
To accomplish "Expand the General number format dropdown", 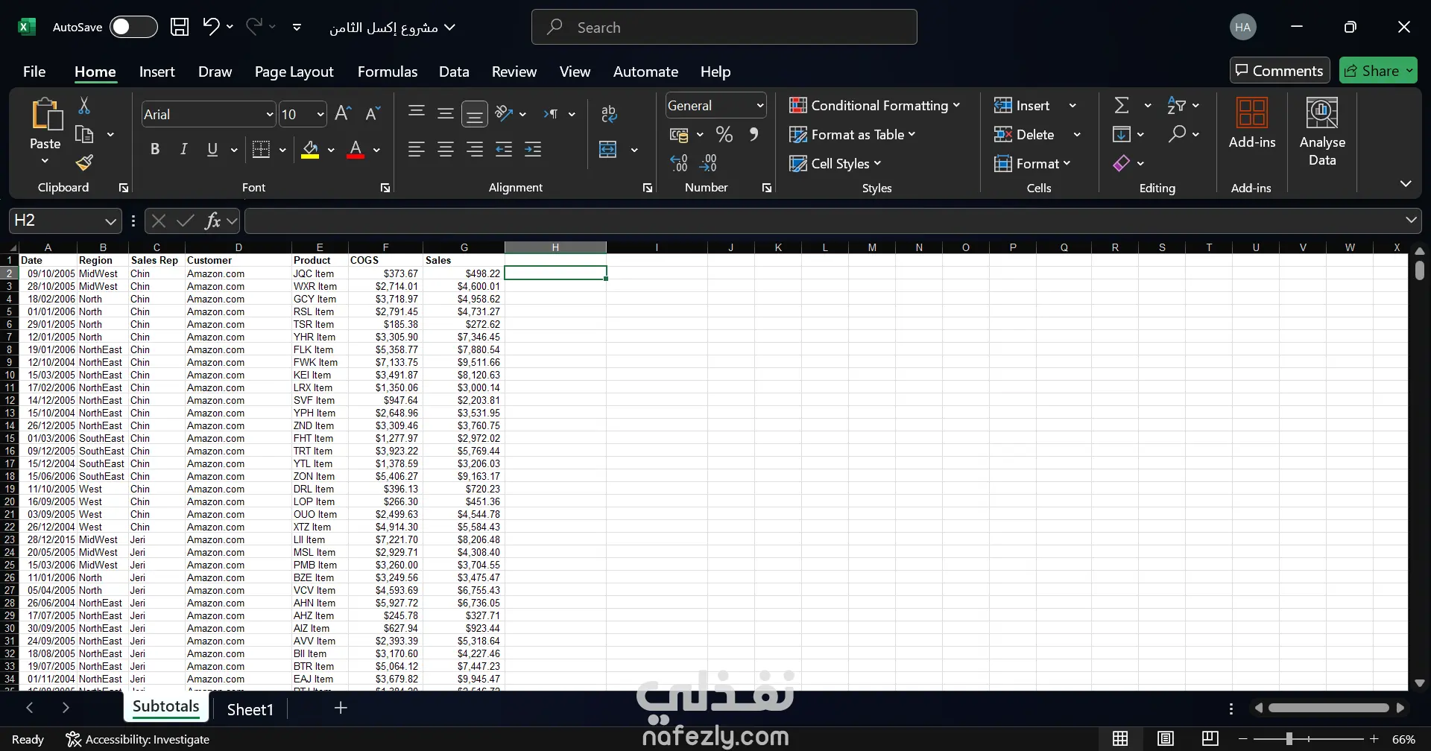I will tap(759, 106).
